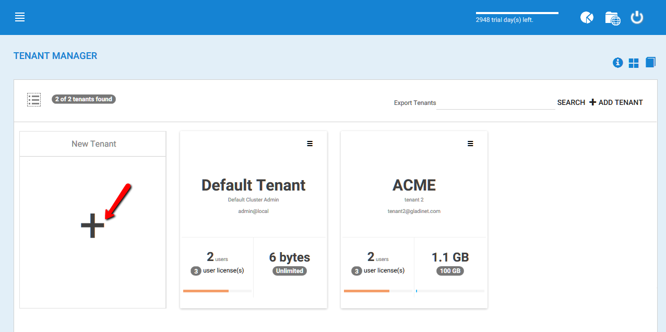This screenshot has height=332, width=666.
Task: Click '2 of 2 tenants found' badge
Action: [x=84, y=99]
